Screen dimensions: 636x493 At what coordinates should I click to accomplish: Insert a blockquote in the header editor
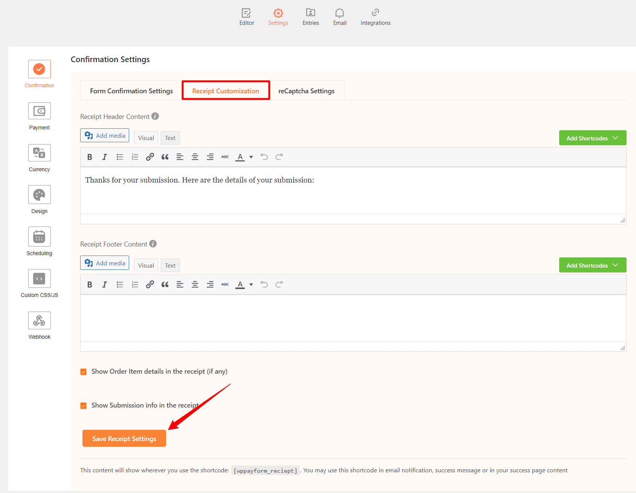point(165,157)
